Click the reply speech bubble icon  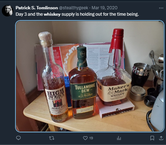18,138
